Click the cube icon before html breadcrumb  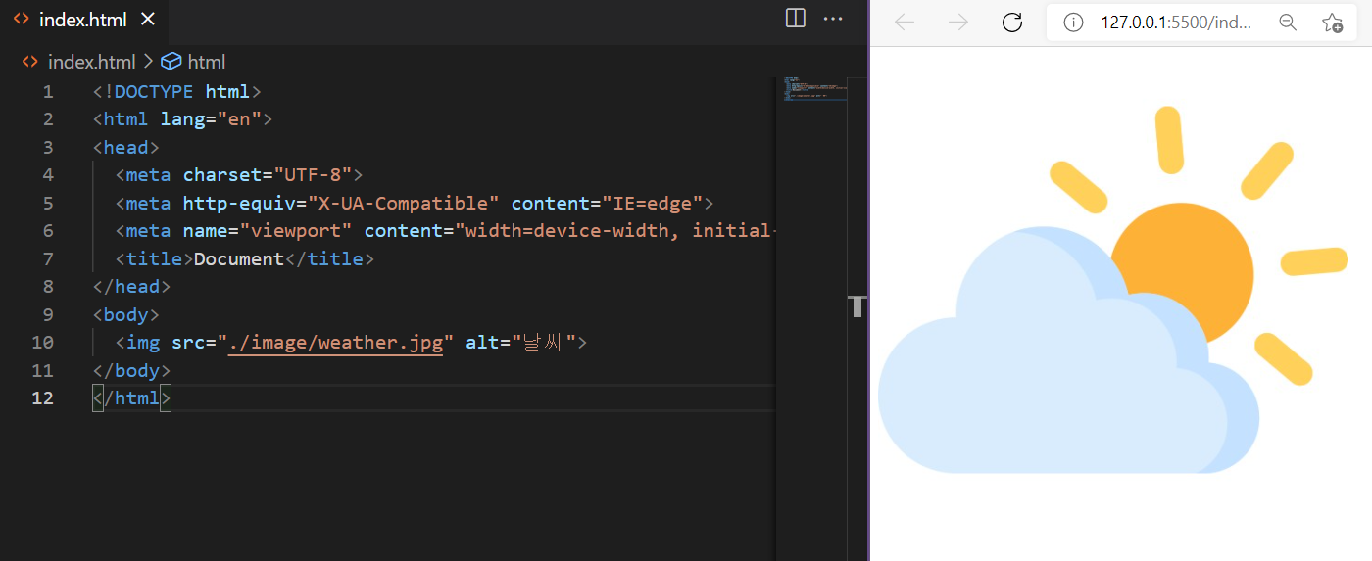click(171, 62)
